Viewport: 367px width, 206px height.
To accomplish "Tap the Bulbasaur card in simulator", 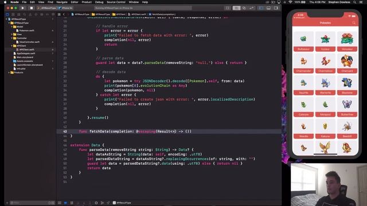I will [303, 42].
